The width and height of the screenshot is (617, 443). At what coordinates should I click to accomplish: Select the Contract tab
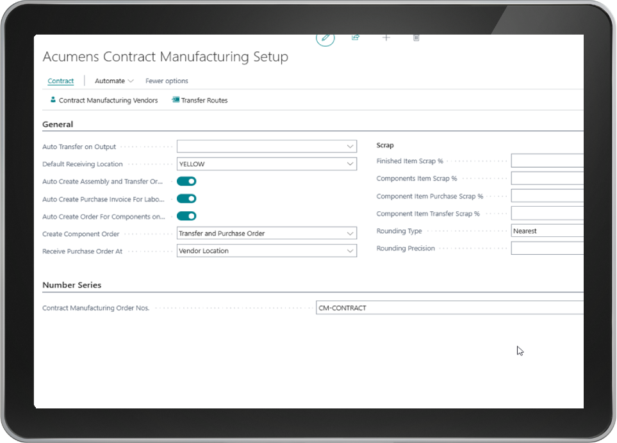(61, 81)
